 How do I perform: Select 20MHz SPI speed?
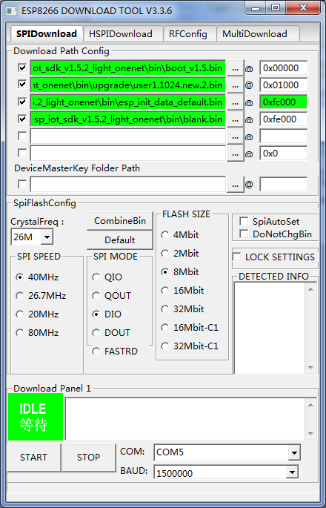point(37,314)
